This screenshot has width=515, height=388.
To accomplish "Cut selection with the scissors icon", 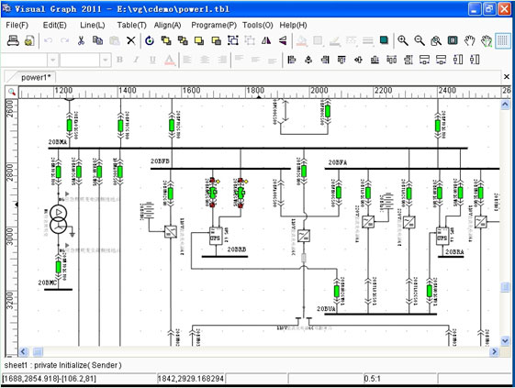I will pos(81,40).
